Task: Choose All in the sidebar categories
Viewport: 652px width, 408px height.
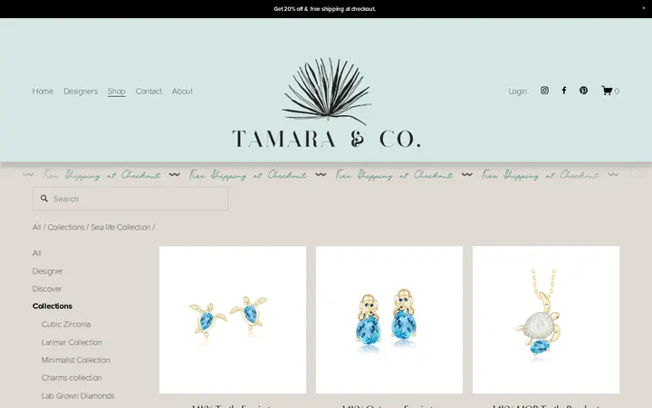Action: point(36,253)
